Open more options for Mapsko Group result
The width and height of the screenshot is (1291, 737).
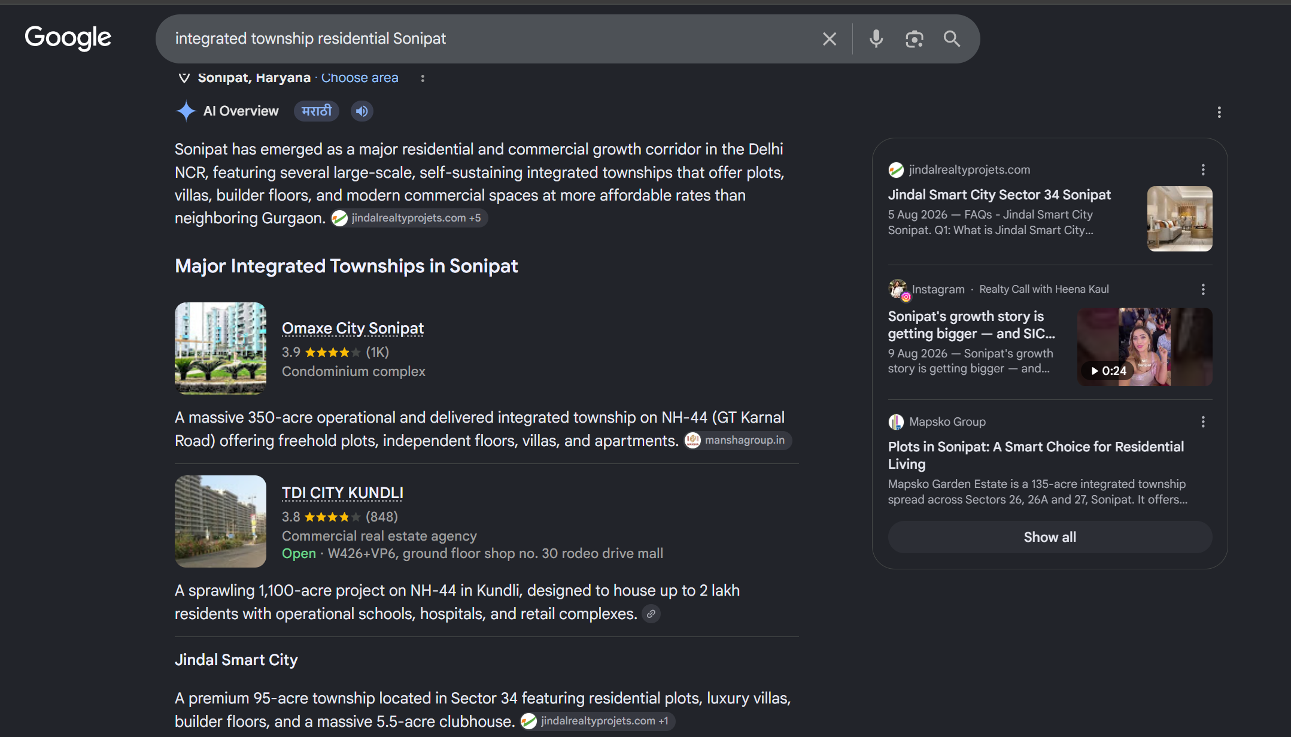pyautogui.click(x=1203, y=422)
